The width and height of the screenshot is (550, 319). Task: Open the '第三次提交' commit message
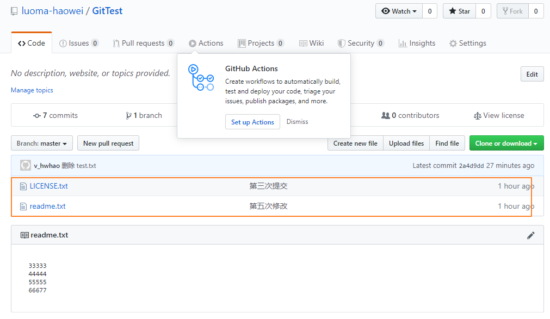coord(268,186)
